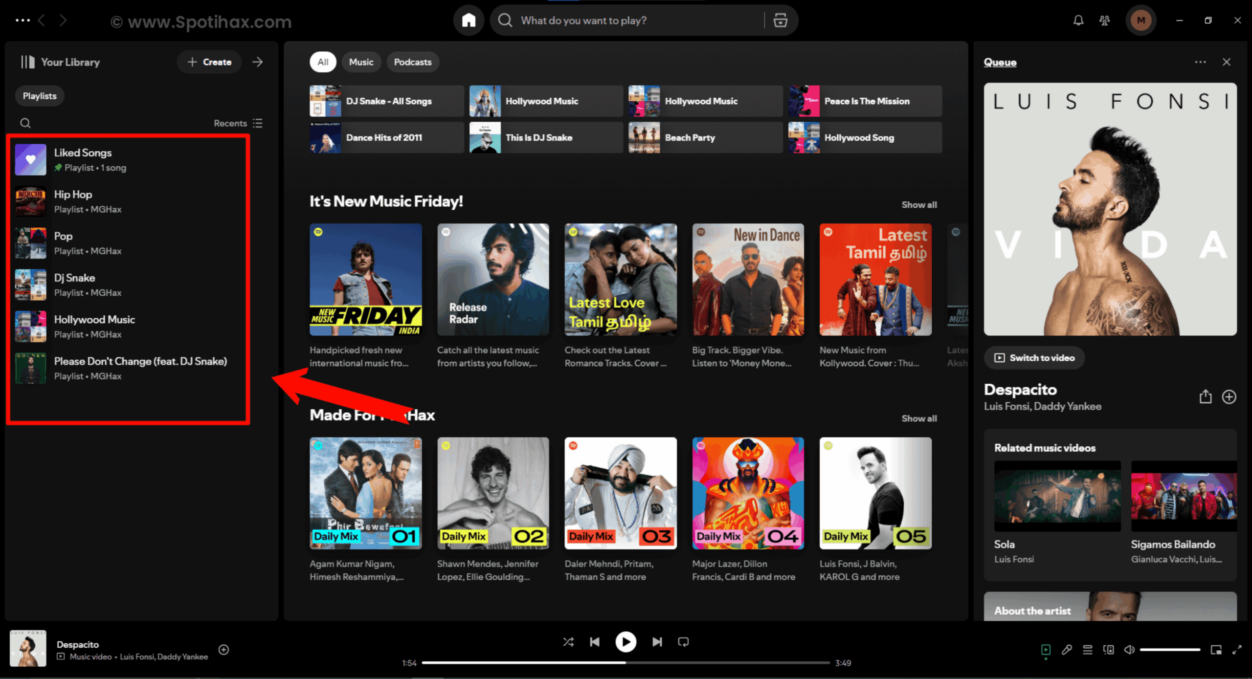Adjust the volume slider
The height and width of the screenshot is (679, 1252).
click(1170, 650)
